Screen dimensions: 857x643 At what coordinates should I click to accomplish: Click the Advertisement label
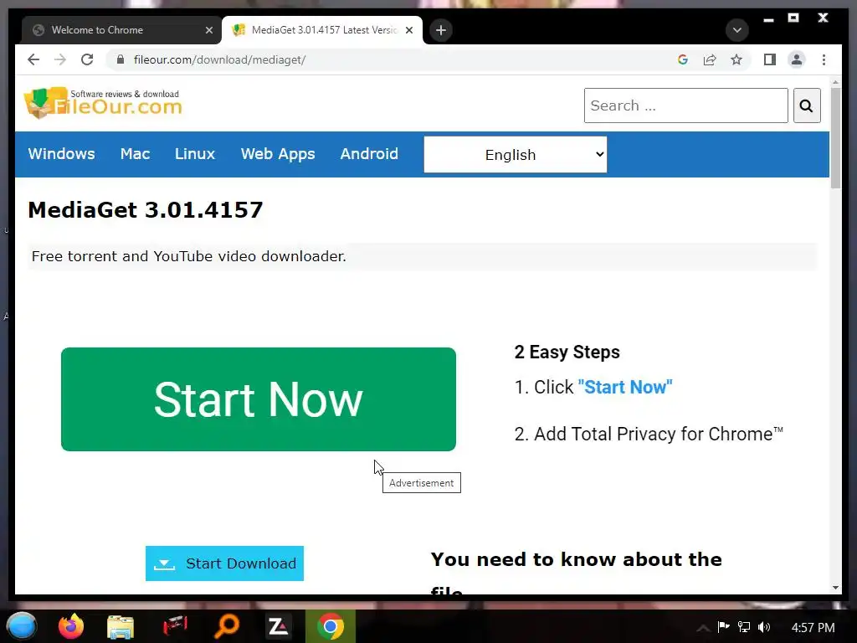[422, 483]
